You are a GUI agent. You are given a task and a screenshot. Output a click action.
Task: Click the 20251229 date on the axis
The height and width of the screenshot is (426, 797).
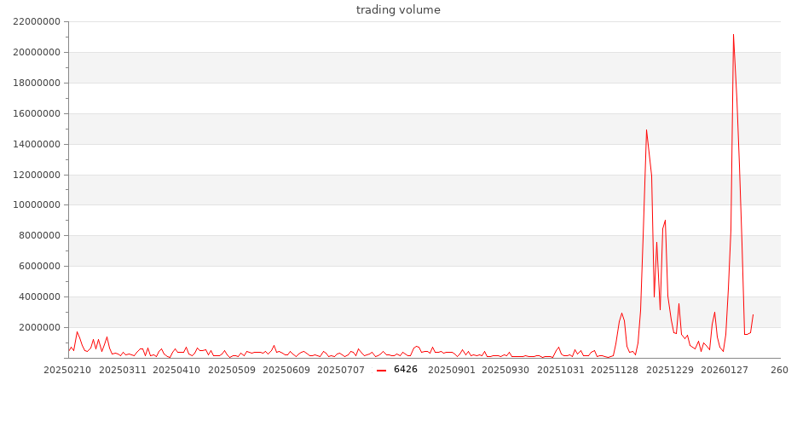pyautogui.click(x=670, y=370)
